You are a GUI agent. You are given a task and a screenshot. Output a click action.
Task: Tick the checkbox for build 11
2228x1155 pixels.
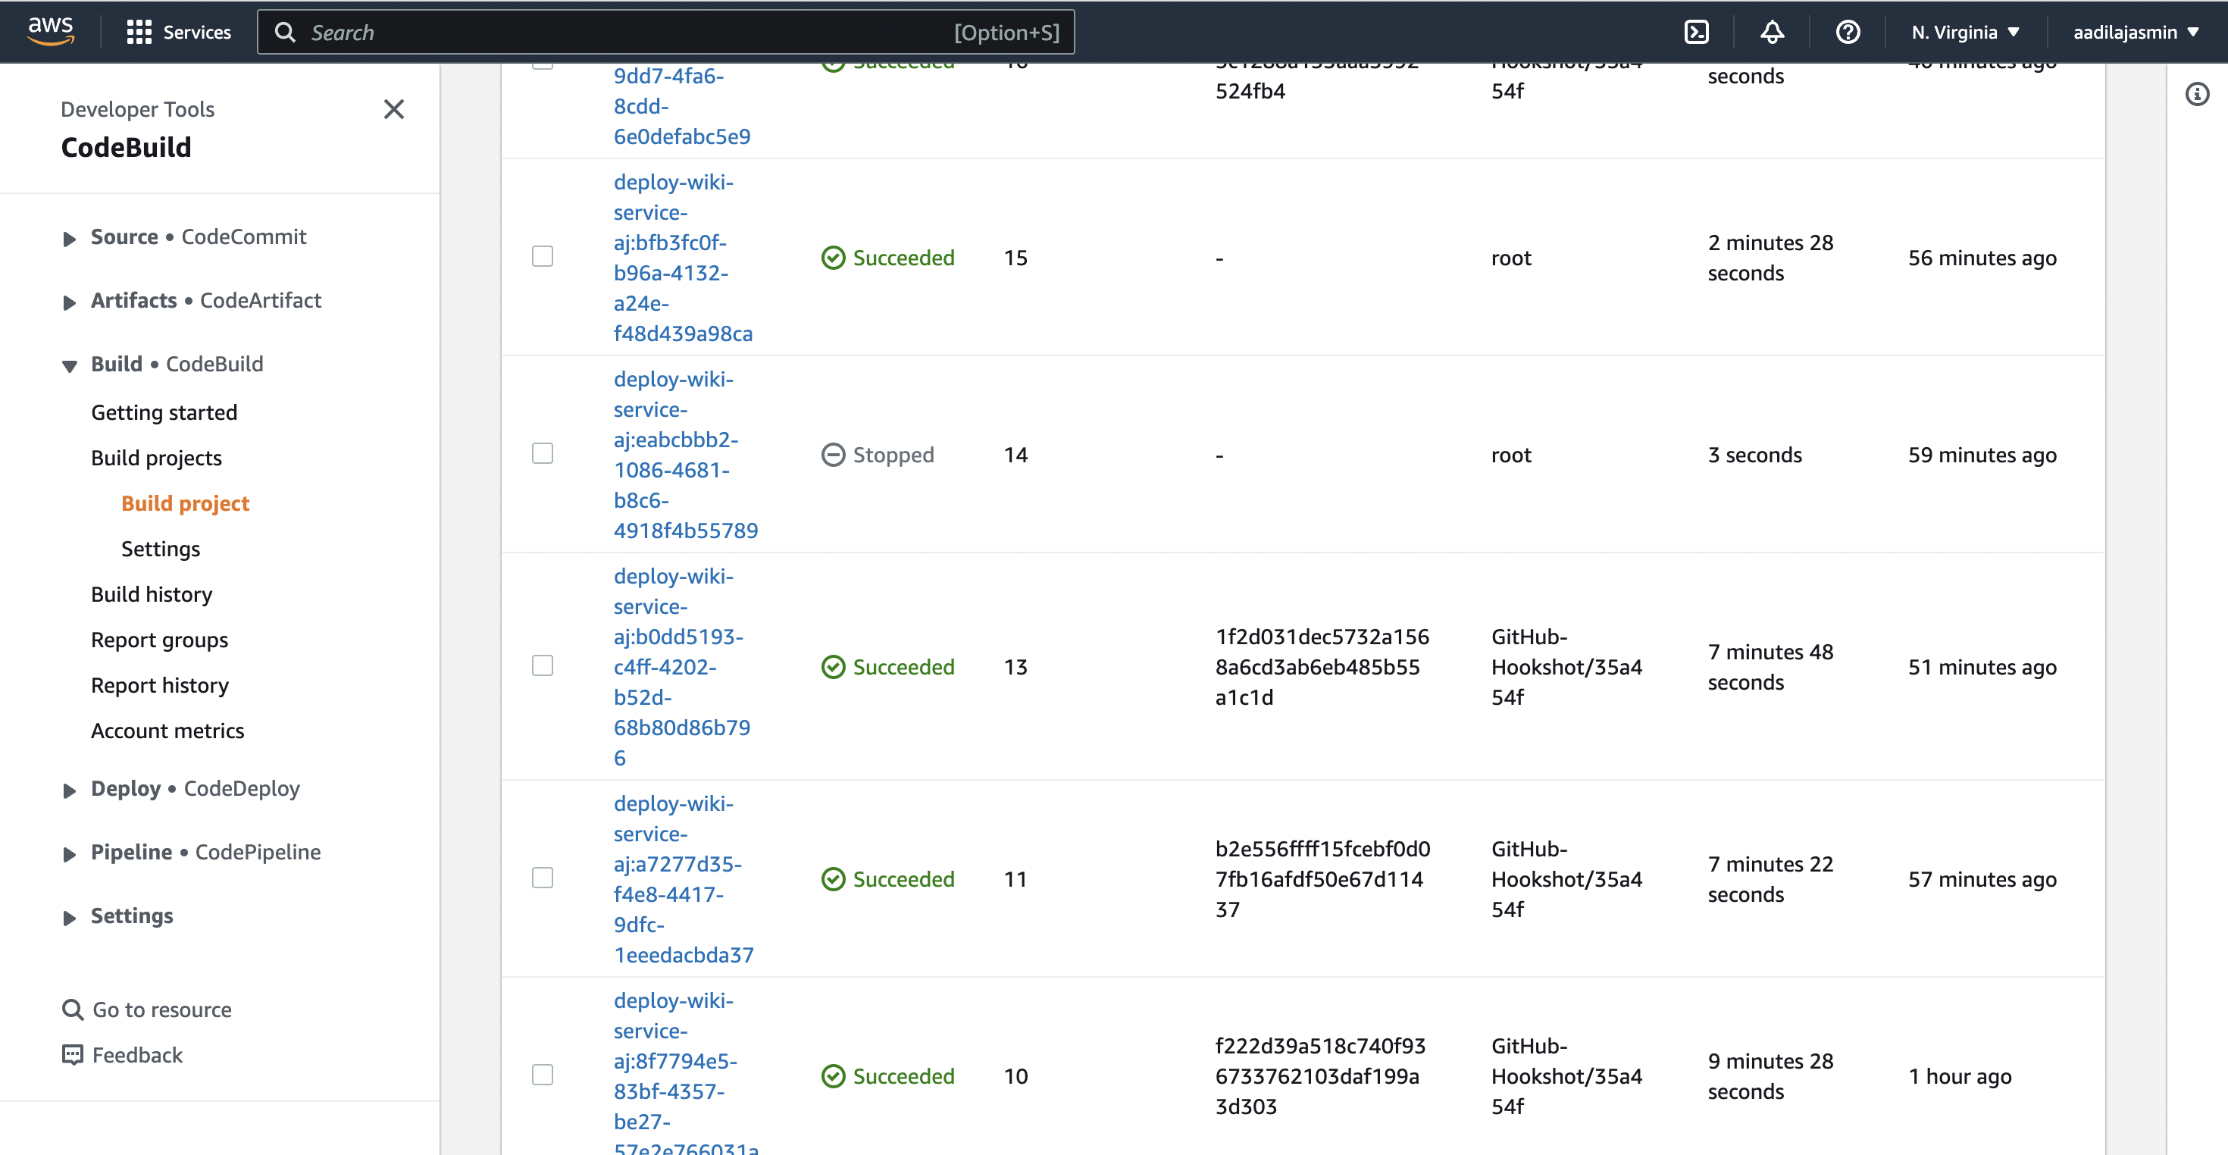click(543, 878)
